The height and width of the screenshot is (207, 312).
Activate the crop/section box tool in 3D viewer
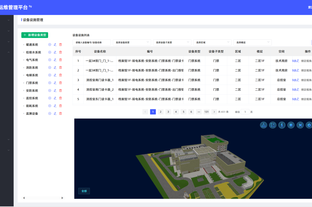[273, 125]
